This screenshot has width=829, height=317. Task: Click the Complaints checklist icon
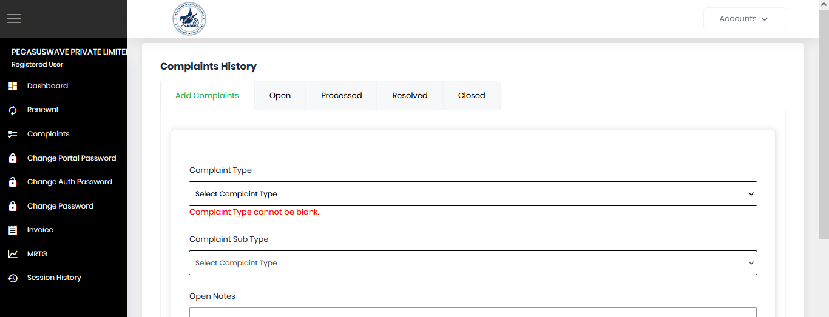(13, 134)
